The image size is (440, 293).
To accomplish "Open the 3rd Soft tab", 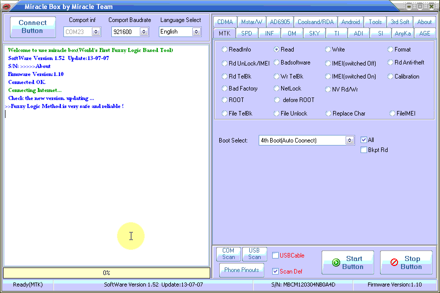I will coord(400,22).
